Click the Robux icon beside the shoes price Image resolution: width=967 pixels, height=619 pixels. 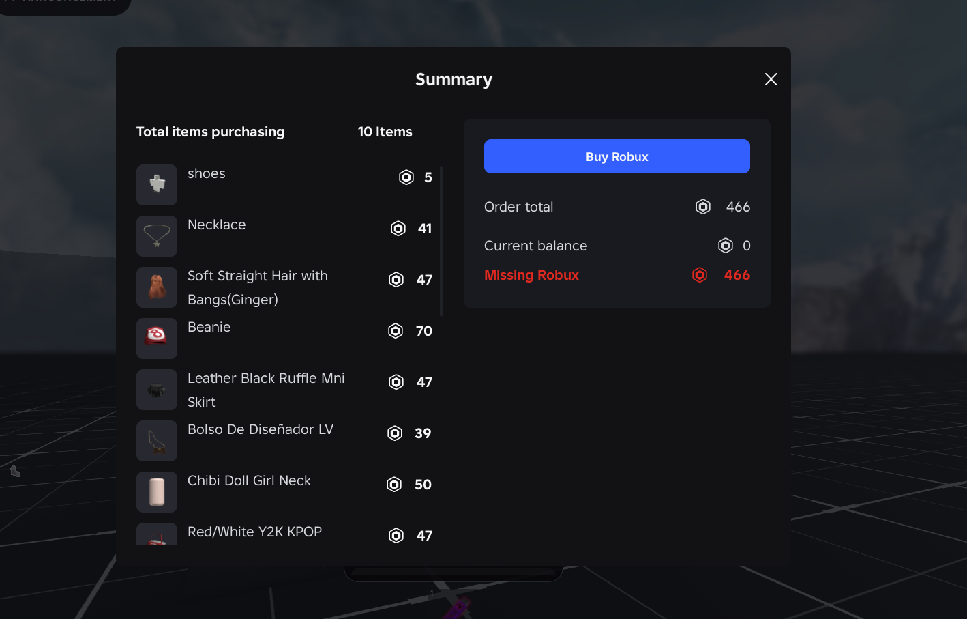click(x=406, y=177)
